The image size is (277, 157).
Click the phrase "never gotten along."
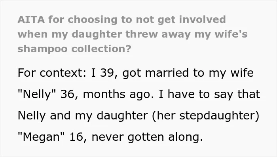click(x=147, y=137)
